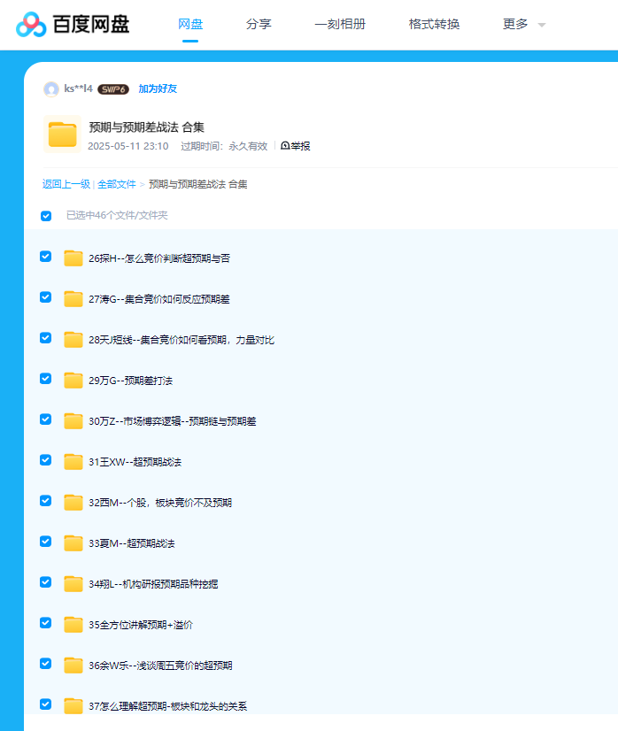The width and height of the screenshot is (618, 731).
Task: Deselect the 32西M folder checkbox
Action: (46, 501)
